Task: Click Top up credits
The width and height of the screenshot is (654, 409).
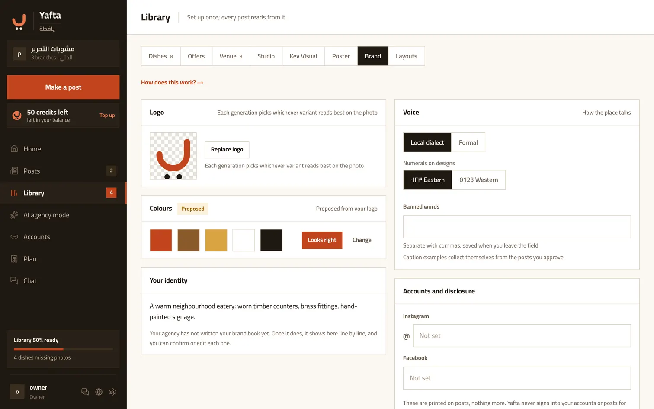Action: (x=107, y=116)
